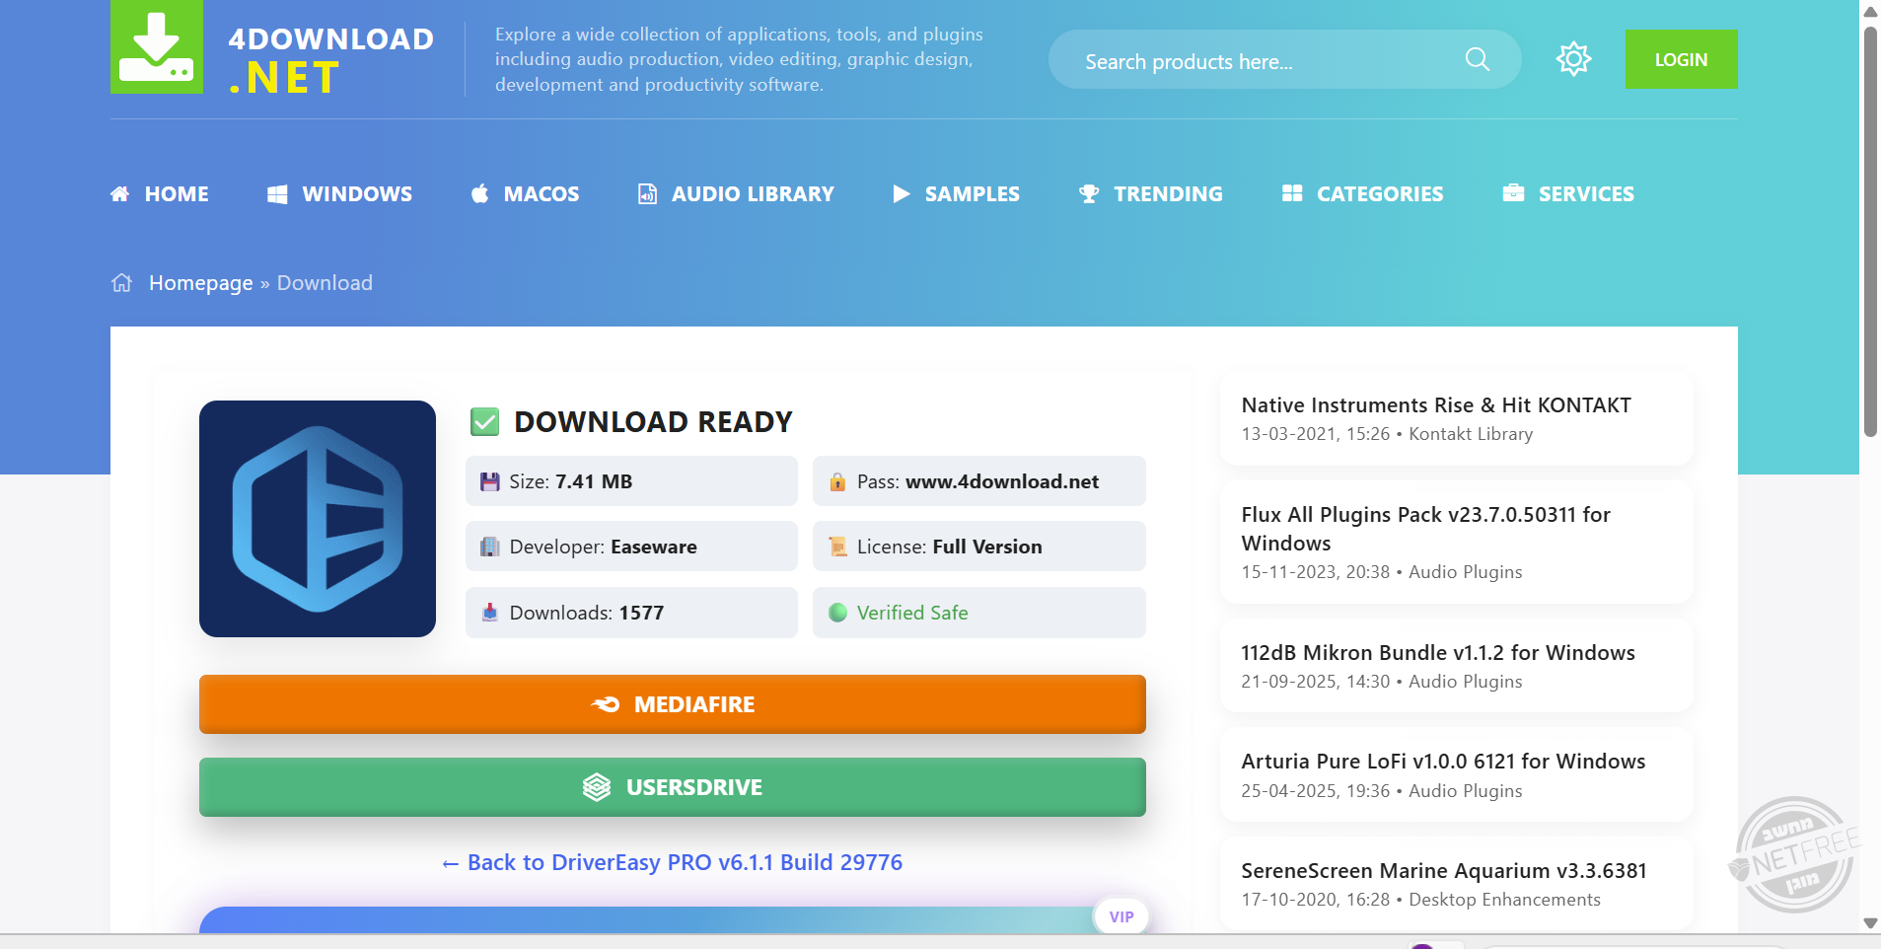Screen dimensions: 1881x949
Task: Open the CATEGORIES menu item
Action: pos(1380,194)
